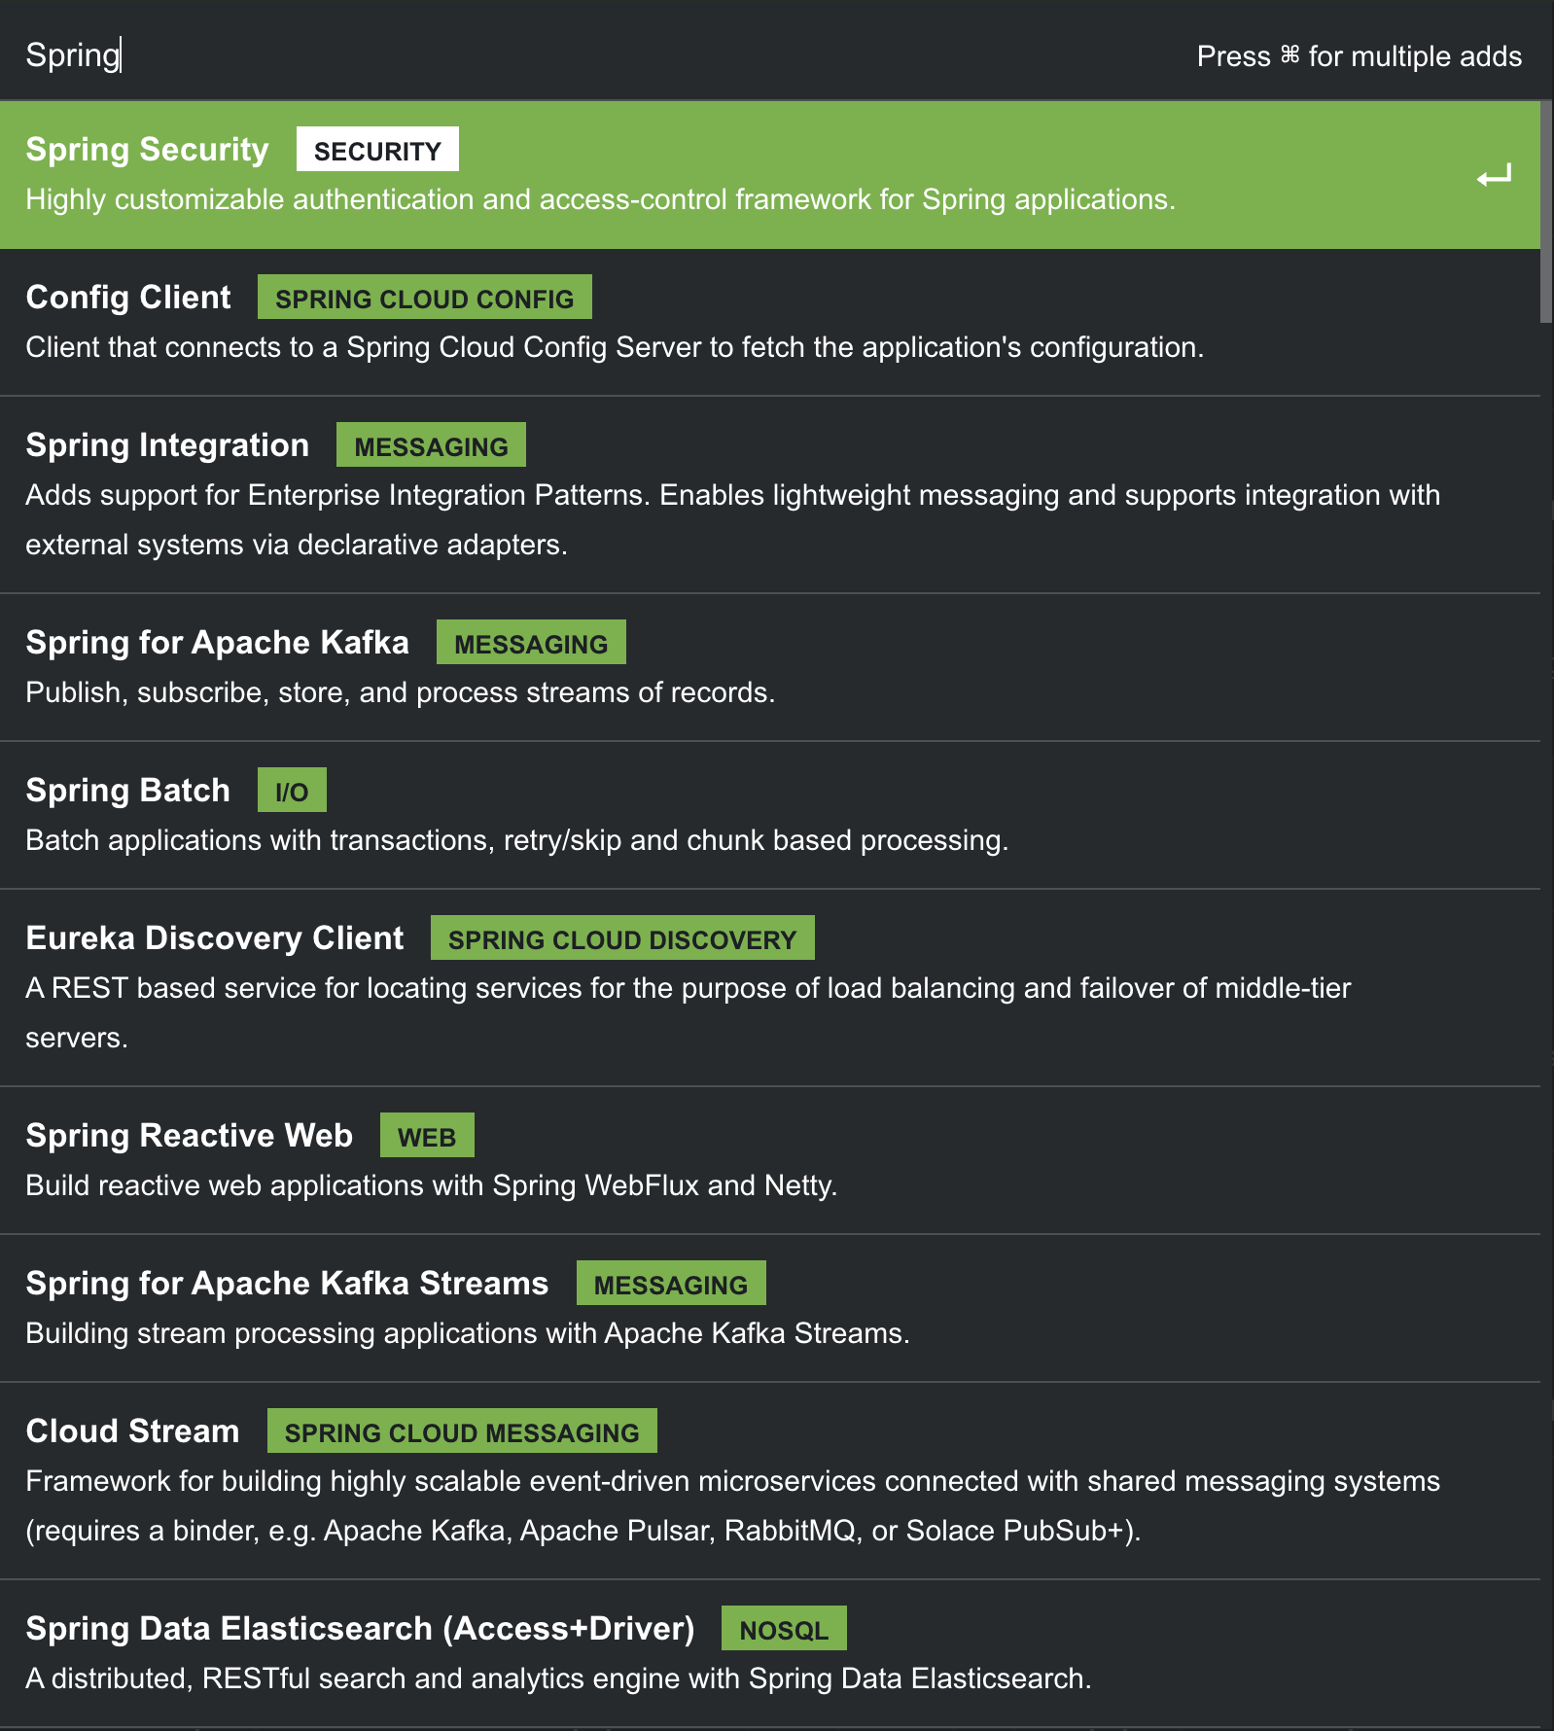Click 'Build reactive web applications' description
1554x1731 pixels.
[x=431, y=1185]
